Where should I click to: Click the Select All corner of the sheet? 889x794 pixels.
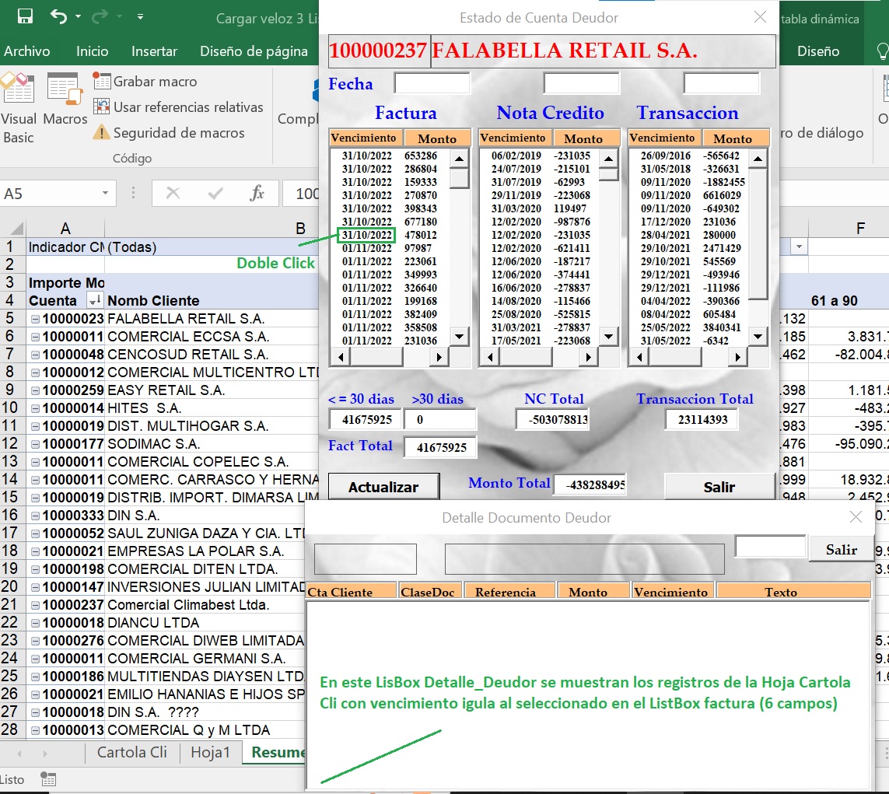pyautogui.click(x=17, y=229)
